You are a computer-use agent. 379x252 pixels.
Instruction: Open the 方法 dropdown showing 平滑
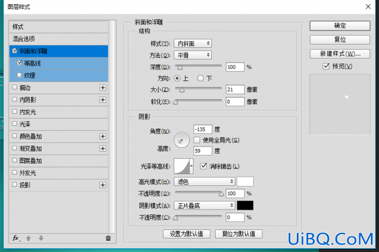pos(192,55)
